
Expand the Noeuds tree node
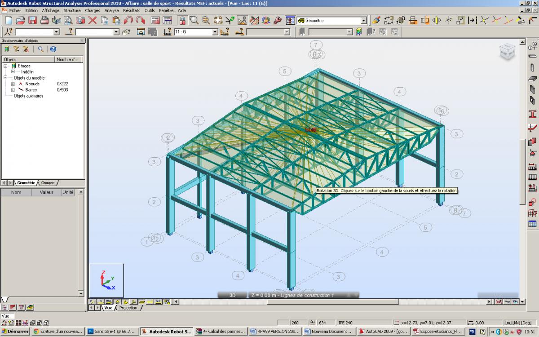pos(13,84)
